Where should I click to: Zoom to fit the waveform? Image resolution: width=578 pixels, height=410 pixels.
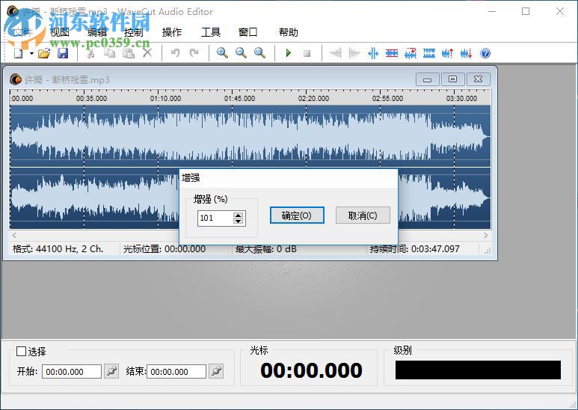point(259,53)
